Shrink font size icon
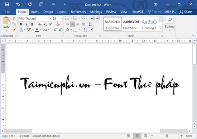Viewport: 197px width, 139px height. (60, 30)
